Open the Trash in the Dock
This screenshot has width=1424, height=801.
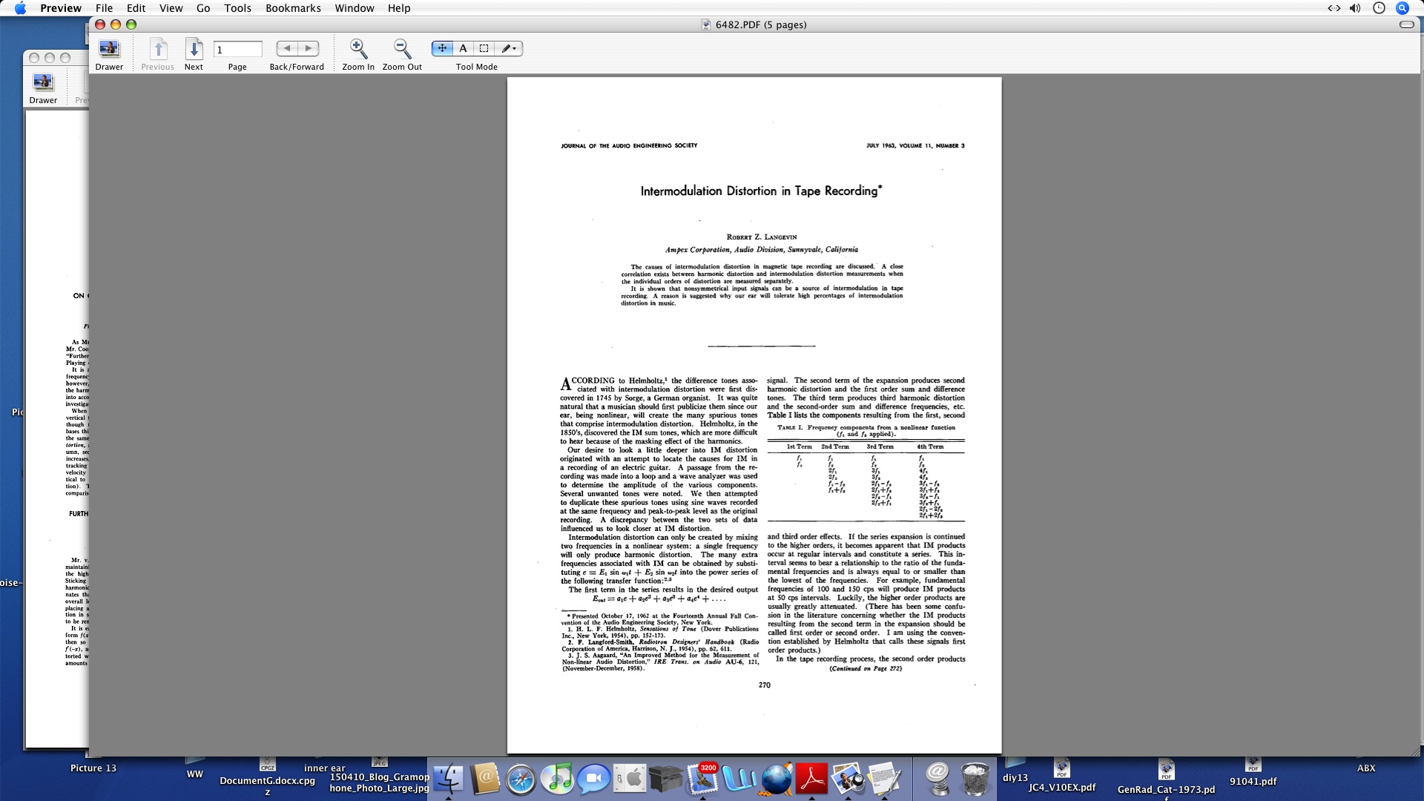(x=975, y=779)
